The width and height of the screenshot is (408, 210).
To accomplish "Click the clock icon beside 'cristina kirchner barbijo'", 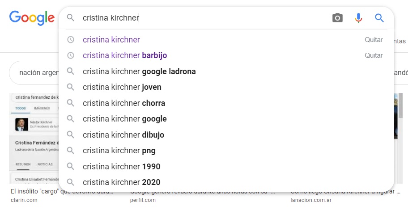I will coord(70,55).
